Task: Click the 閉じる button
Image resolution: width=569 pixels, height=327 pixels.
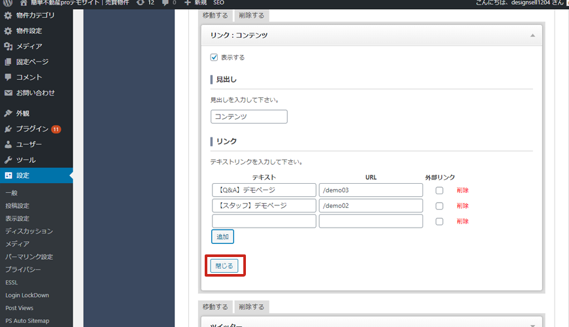Action: pyautogui.click(x=224, y=266)
